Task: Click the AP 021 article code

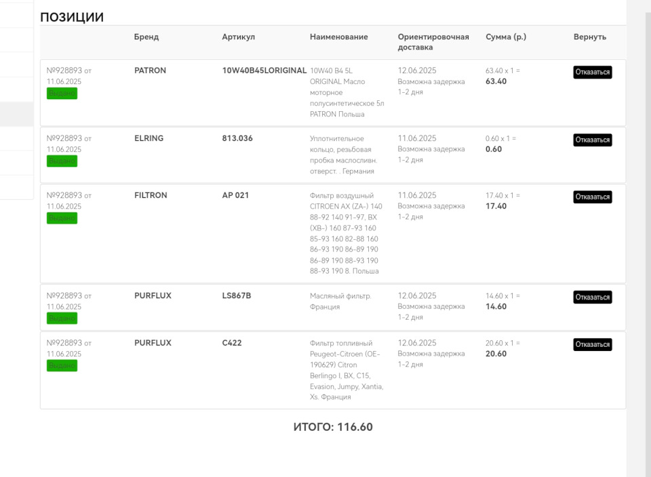Action: [x=235, y=195]
